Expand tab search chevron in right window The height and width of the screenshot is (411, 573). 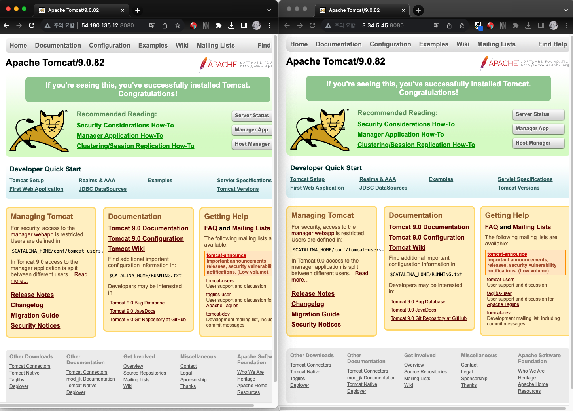[x=566, y=10]
